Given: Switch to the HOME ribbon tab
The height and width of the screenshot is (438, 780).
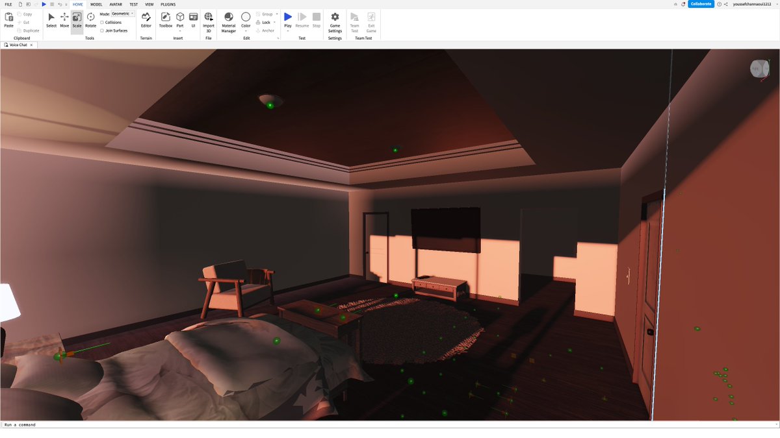Looking at the screenshot, I should (x=78, y=4).
